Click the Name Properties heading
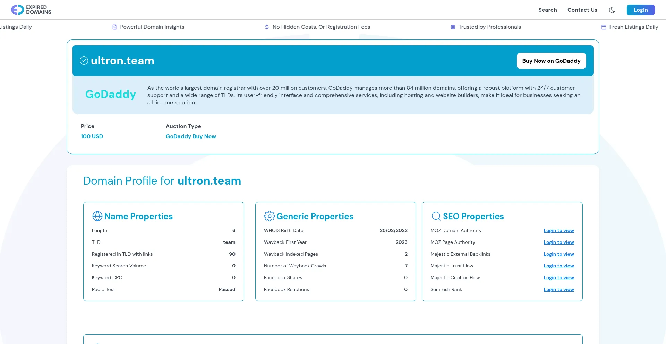This screenshot has height=344, width=666. point(138,216)
